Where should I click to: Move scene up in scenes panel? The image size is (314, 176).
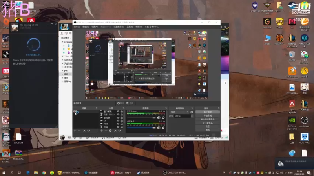coord(84,131)
